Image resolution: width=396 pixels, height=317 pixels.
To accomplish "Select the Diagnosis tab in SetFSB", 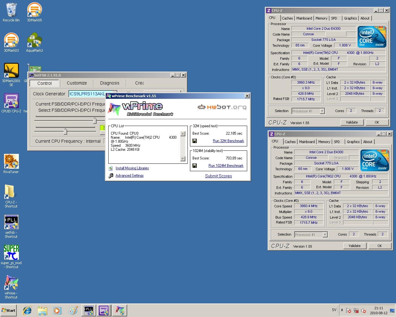I will [x=110, y=83].
